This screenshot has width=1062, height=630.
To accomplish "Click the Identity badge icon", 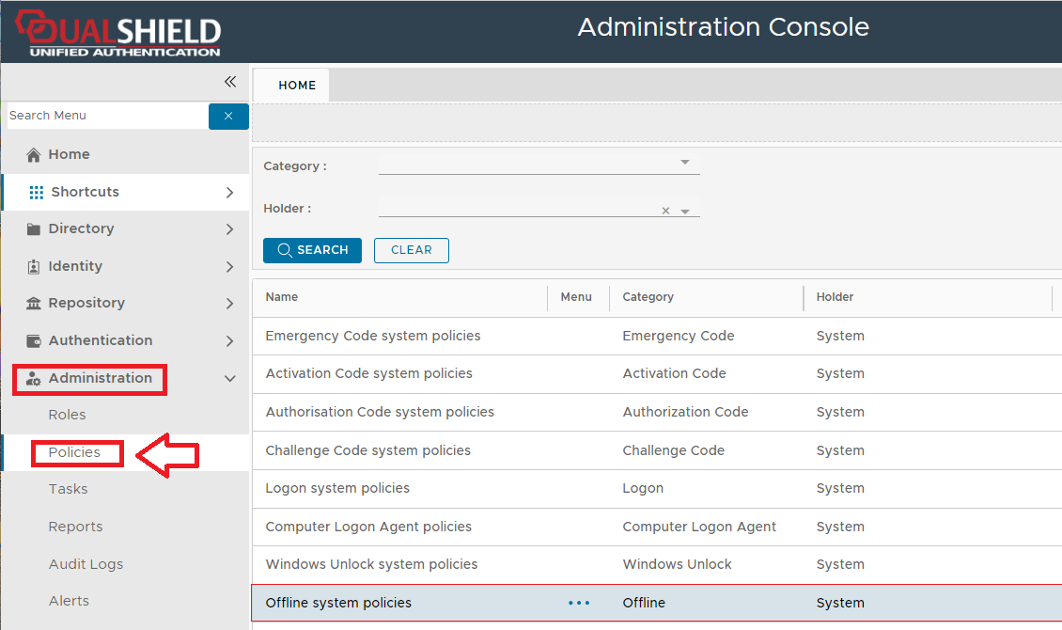I will pyautogui.click(x=34, y=266).
